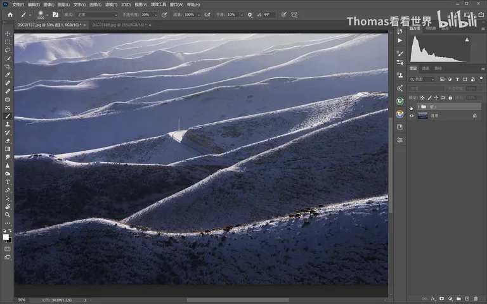The width and height of the screenshot is (487, 304).
Task: Select the Crop tool
Action: point(8,66)
